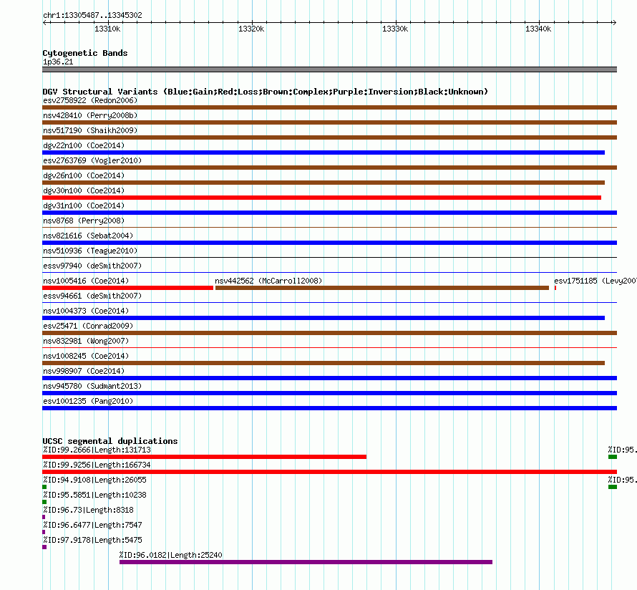This screenshot has height=590, width=637.
Task: Click the chr1:13305487..13345302 coordinate label
Action: [92, 15]
